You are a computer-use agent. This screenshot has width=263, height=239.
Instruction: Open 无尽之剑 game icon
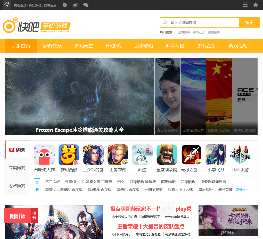191,155
